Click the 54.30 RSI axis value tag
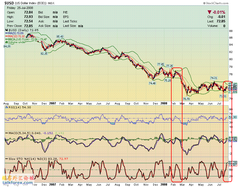Screen dimensions: 243x187 pos(233,117)
